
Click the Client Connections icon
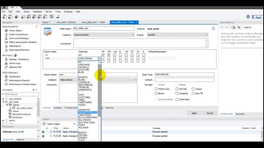coord(6,34)
